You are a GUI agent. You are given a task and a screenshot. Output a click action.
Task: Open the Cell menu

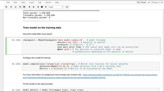click(x=40, y=2)
